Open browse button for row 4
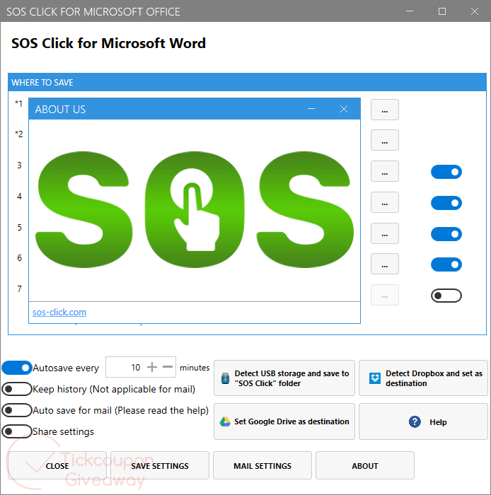The height and width of the screenshot is (495, 491). coord(385,202)
